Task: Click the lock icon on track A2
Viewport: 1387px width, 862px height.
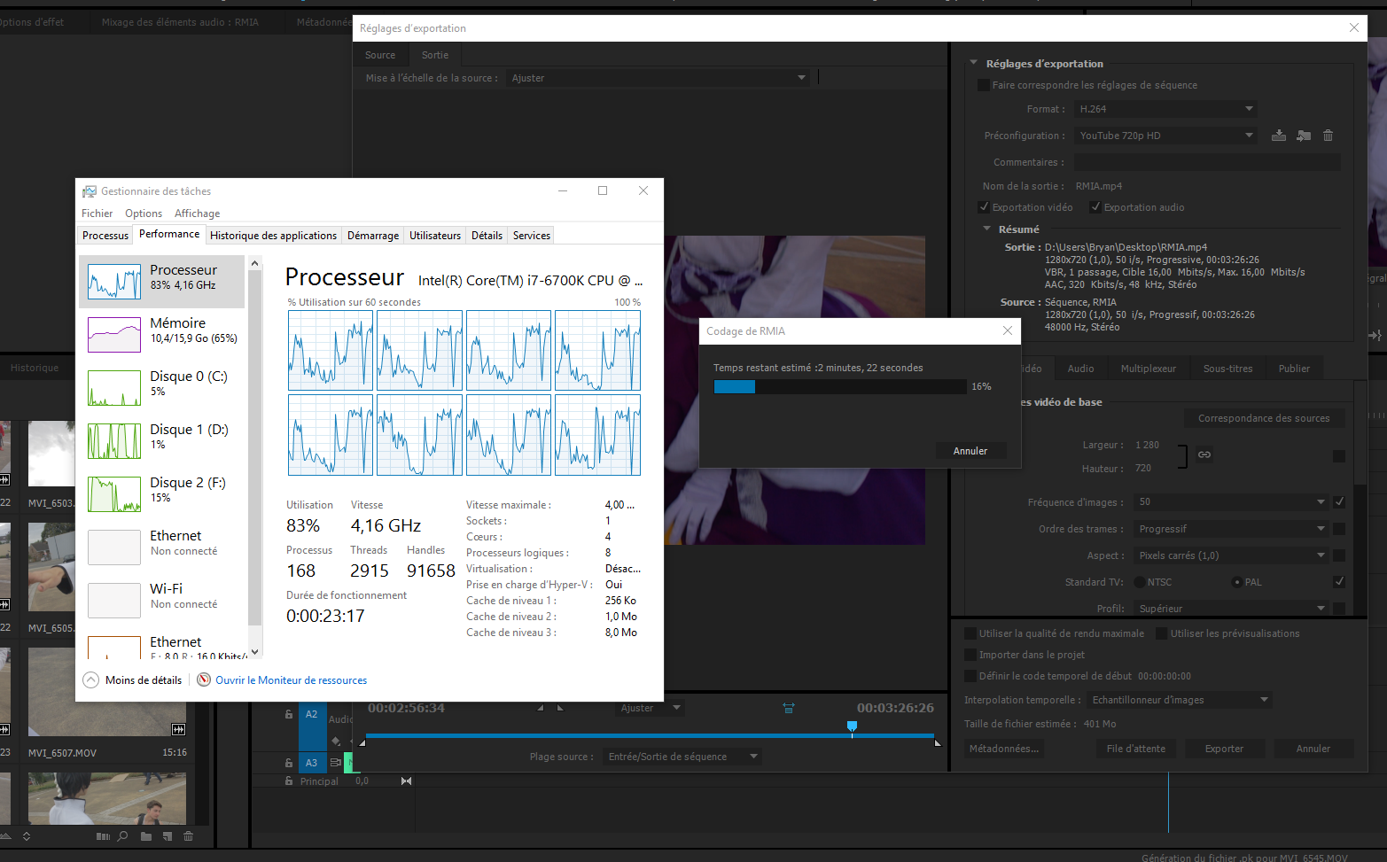Action: [x=289, y=714]
